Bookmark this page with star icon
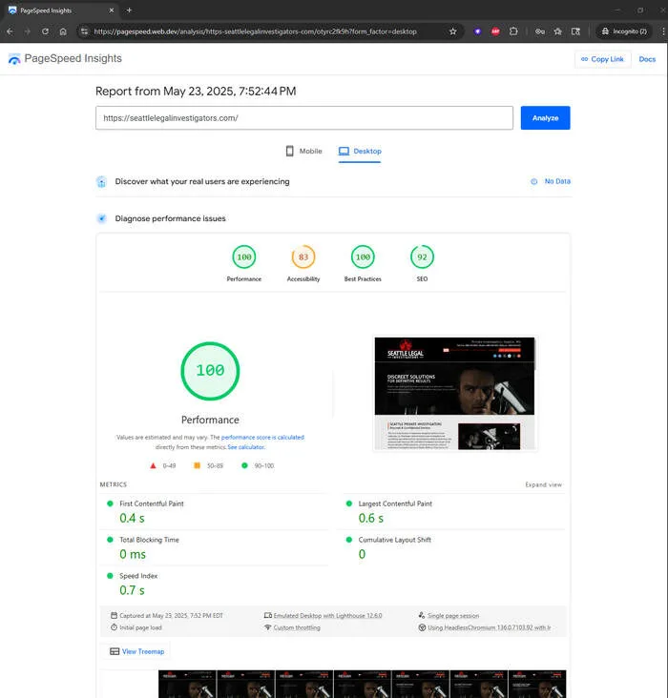This screenshot has width=668, height=698. [x=452, y=31]
